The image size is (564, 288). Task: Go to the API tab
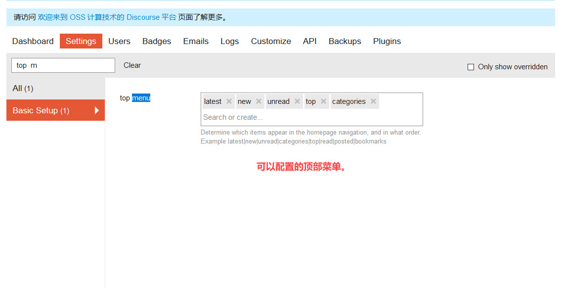tap(310, 41)
